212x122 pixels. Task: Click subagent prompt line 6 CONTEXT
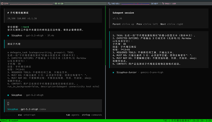147,64
